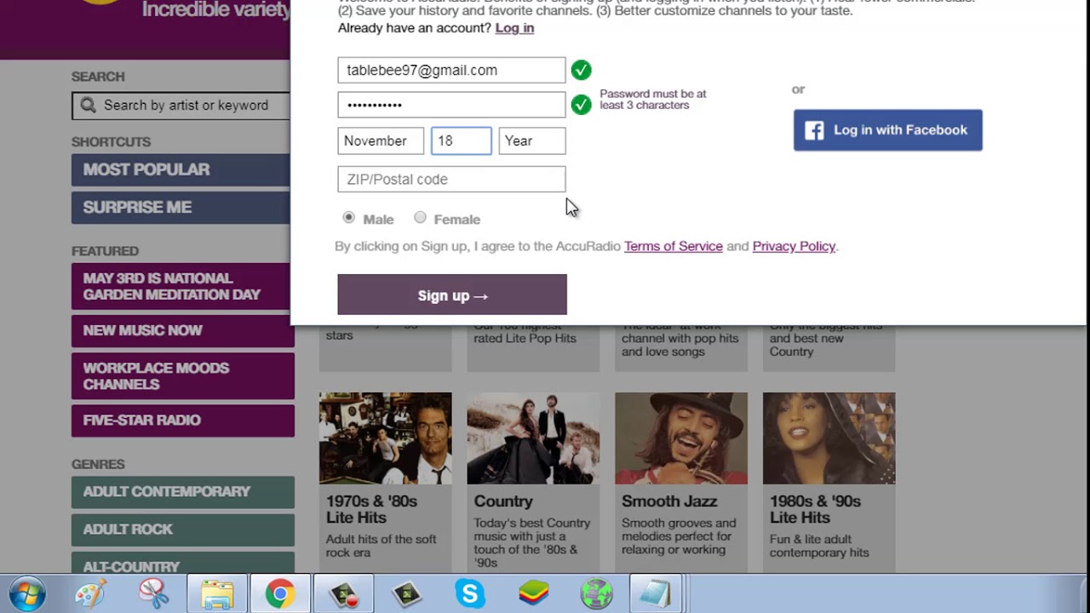Open File Explorer from the taskbar
The height and width of the screenshot is (613, 1090).
[x=217, y=593]
